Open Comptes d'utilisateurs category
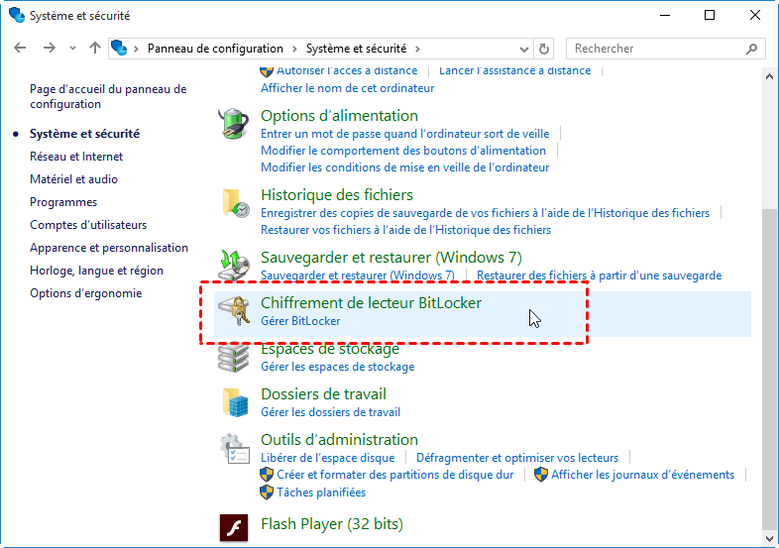Screen dimensions: 779x548 (x=88, y=225)
